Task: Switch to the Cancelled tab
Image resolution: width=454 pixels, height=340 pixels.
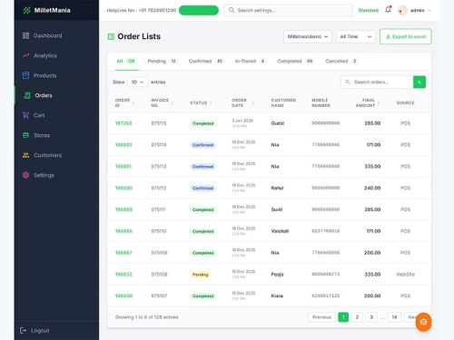Action: click(x=341, y=62)
